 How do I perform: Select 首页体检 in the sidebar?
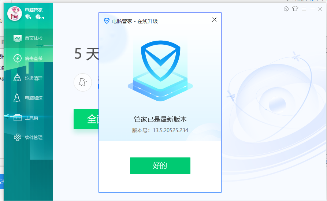[28, 38]
